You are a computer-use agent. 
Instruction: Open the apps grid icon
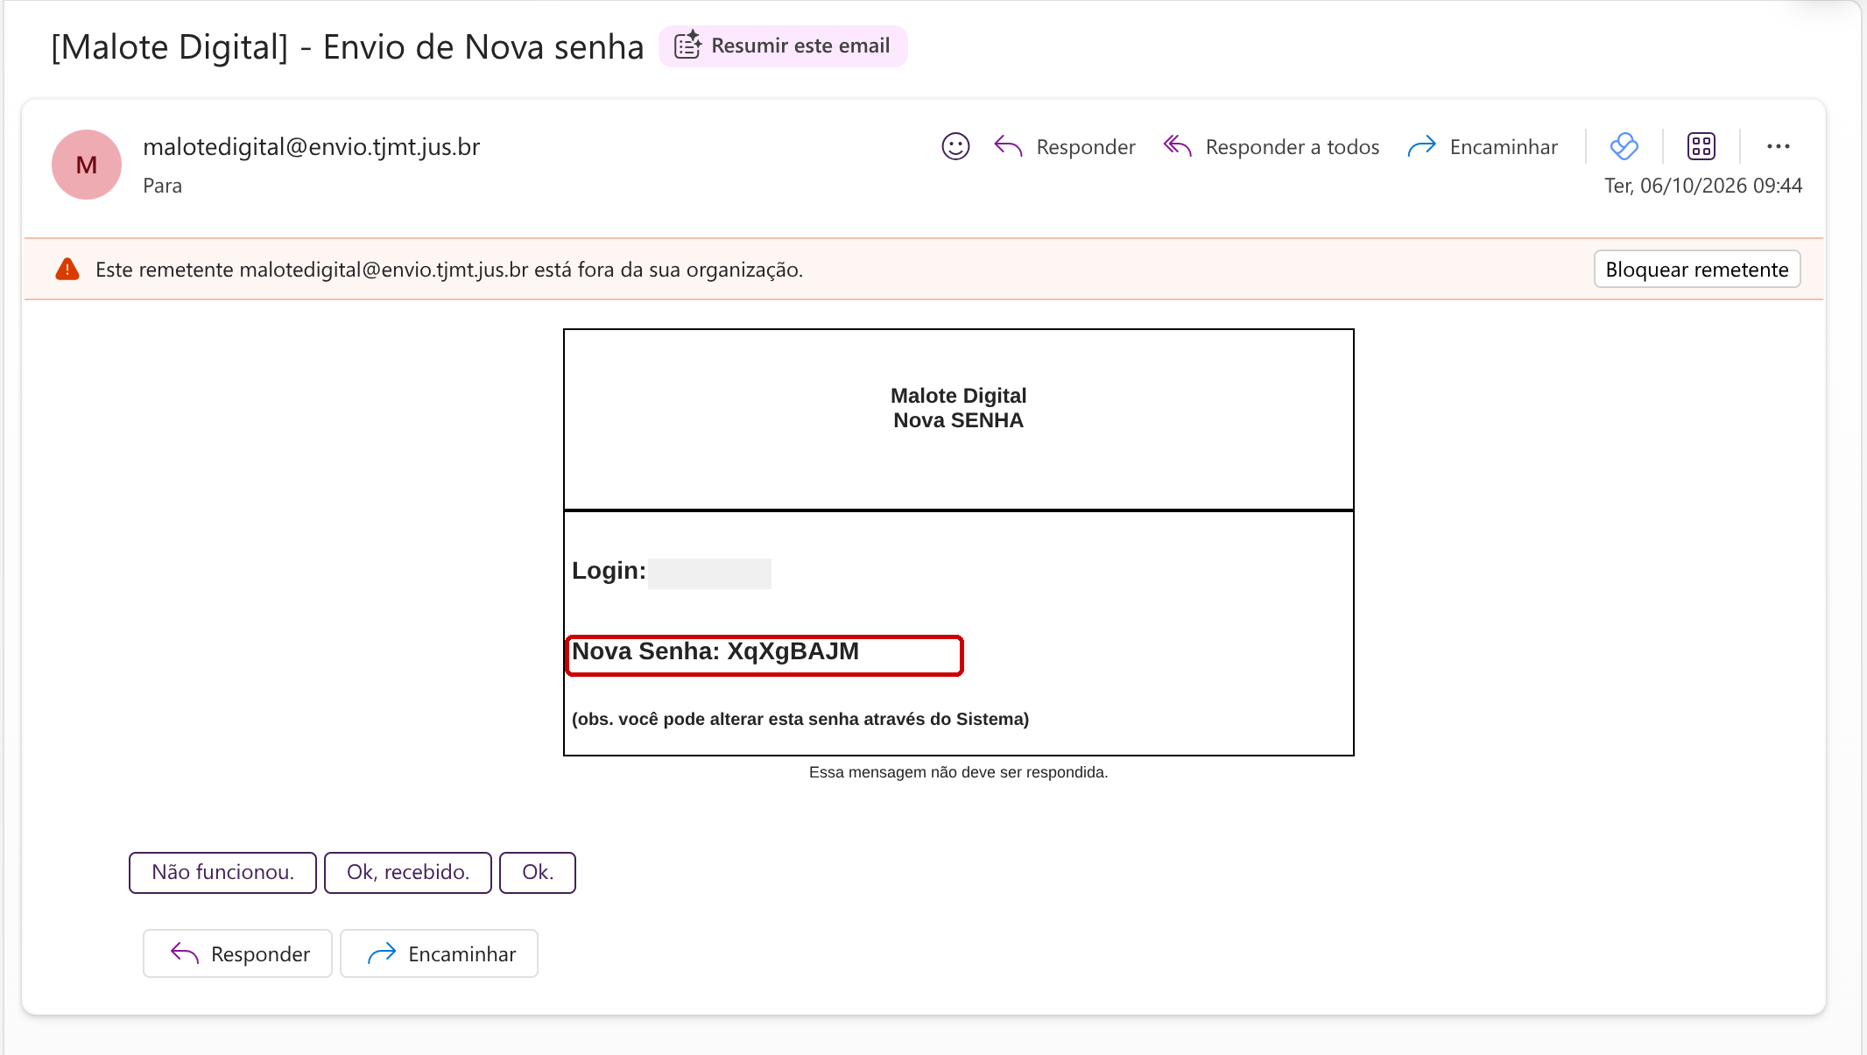[1701, 146]
